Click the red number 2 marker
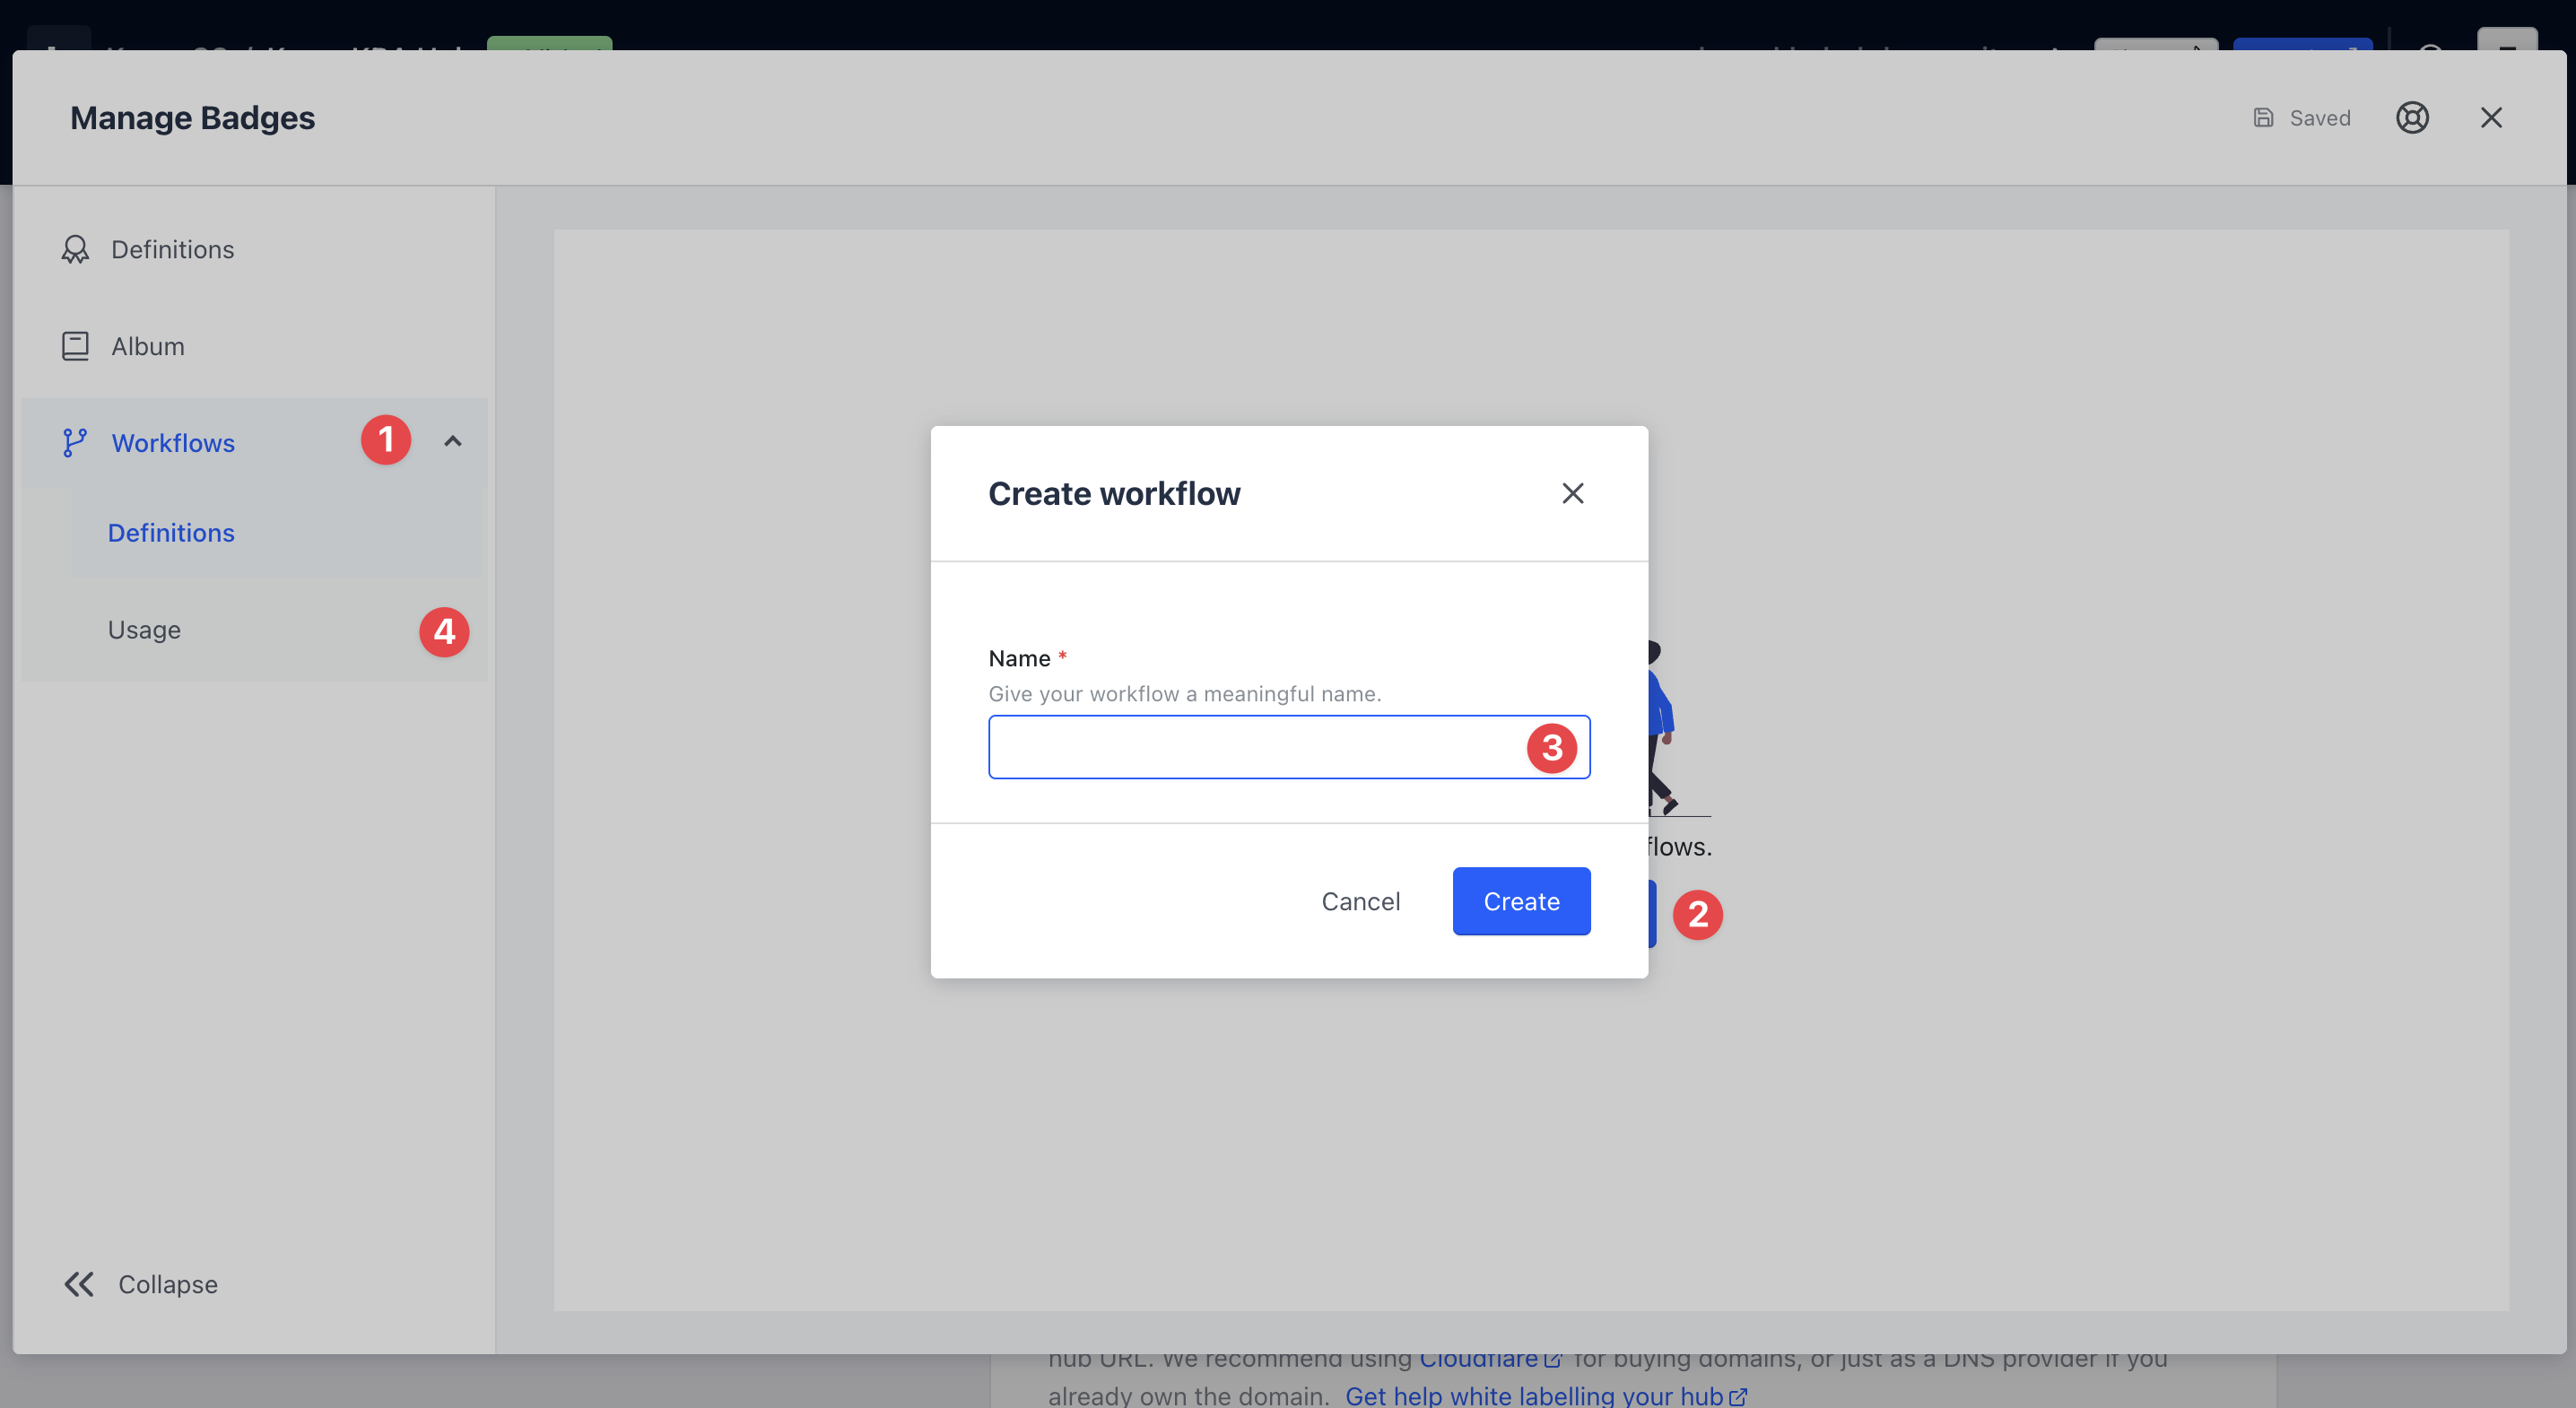 [1697, 914]
